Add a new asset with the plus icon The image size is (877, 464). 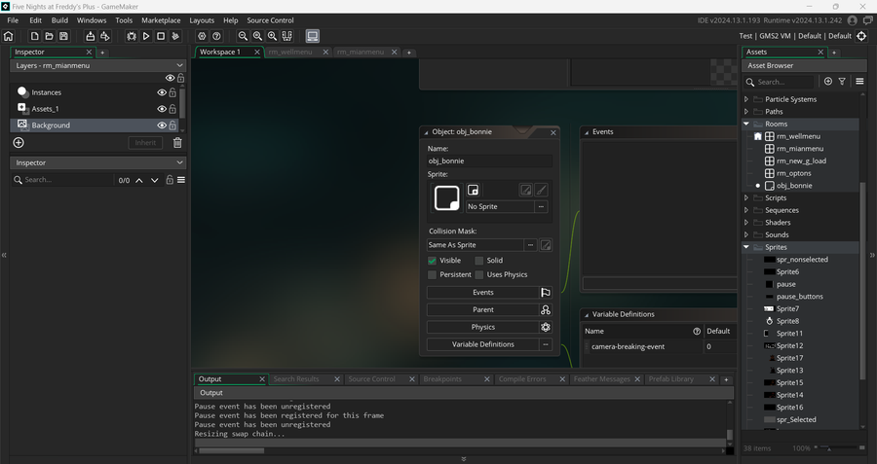[827, 82]
